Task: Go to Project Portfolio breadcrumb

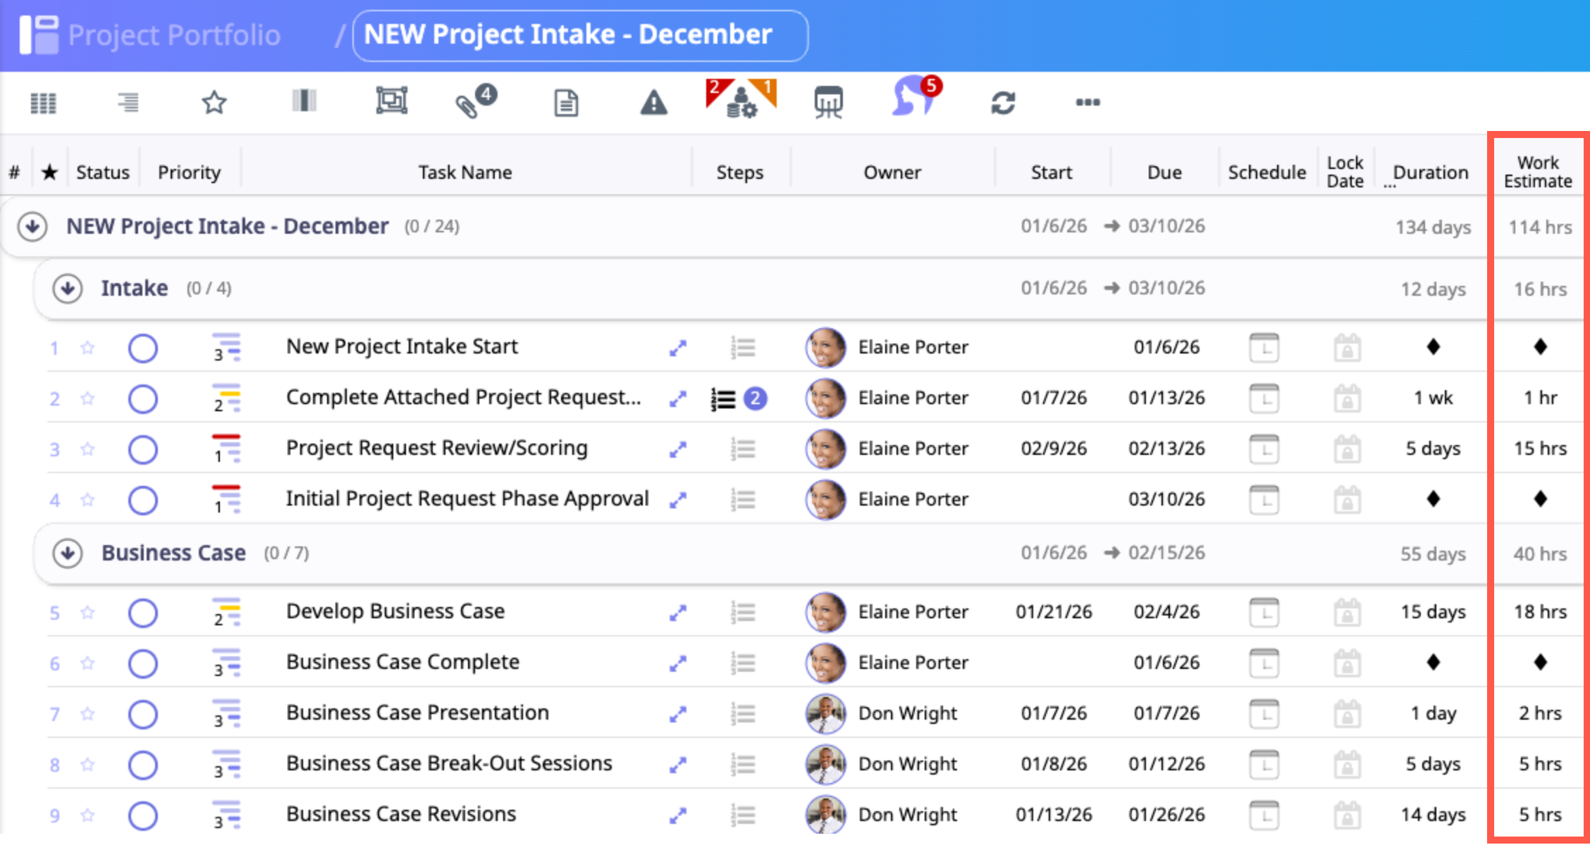Action: (x=174, y=35)
